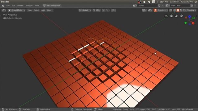
Task: Open the sound volume indicator
Action: [166, 2]
